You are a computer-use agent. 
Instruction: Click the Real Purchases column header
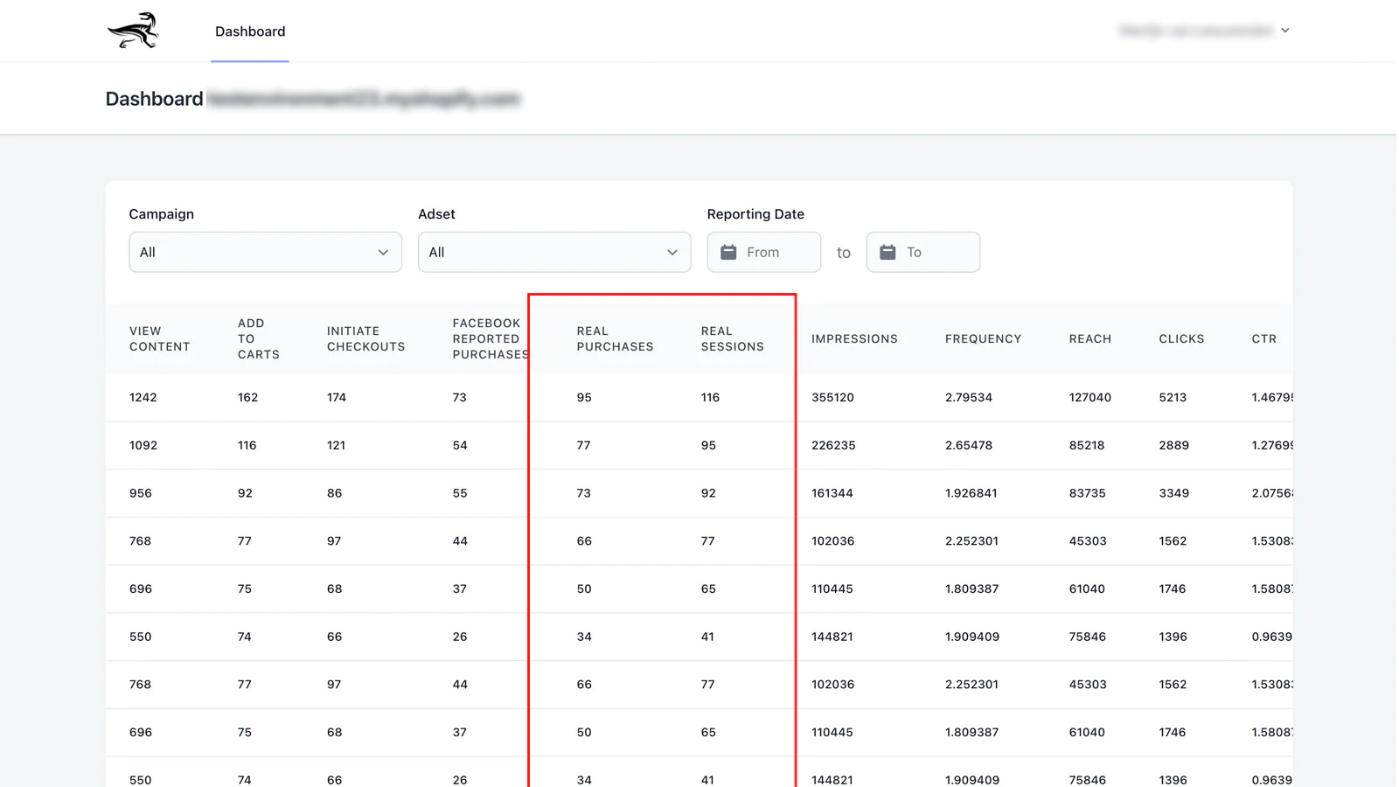click(x=615, y=339)
